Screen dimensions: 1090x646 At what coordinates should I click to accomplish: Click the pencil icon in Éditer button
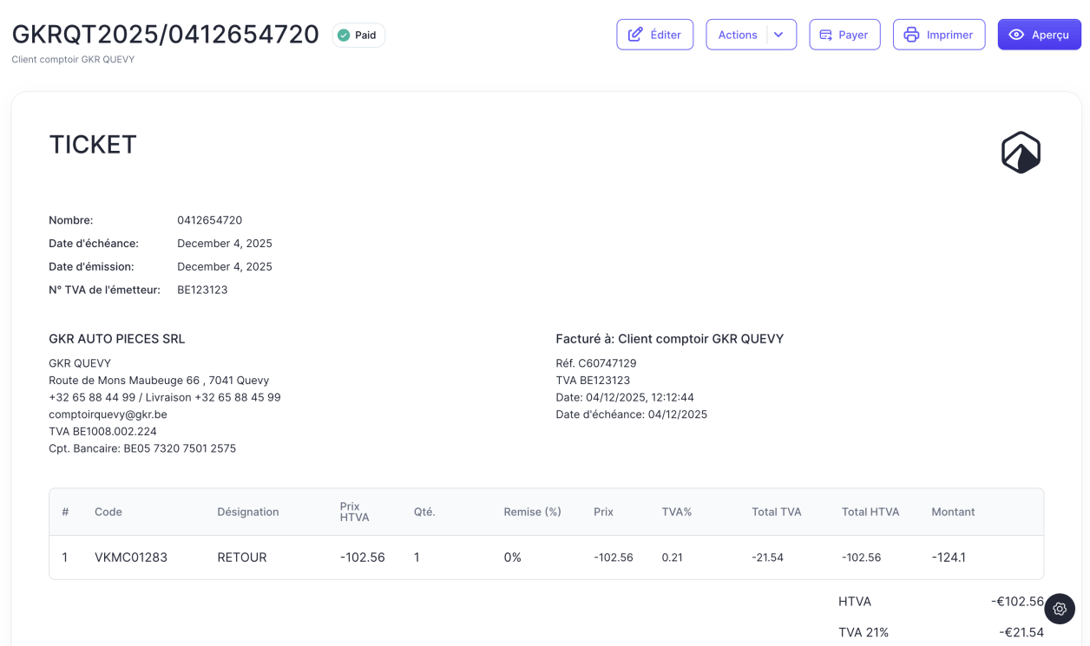click(x=635, y=35)
